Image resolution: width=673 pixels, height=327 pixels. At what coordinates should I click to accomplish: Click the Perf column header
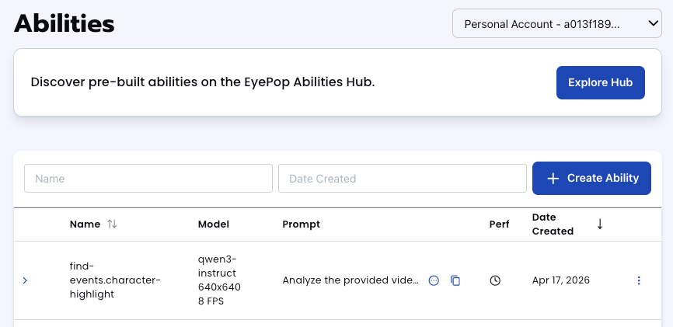[499, 224]
